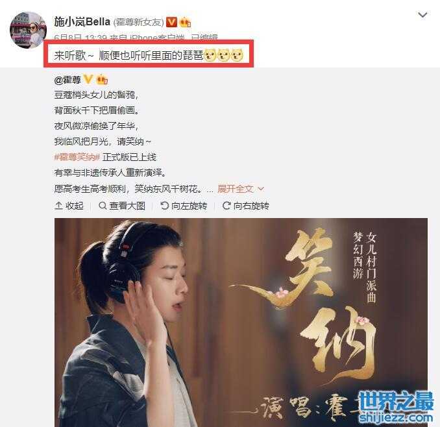Click the gold V badge beside 霍尊
The image size is (440, 427).
[88, 79]
